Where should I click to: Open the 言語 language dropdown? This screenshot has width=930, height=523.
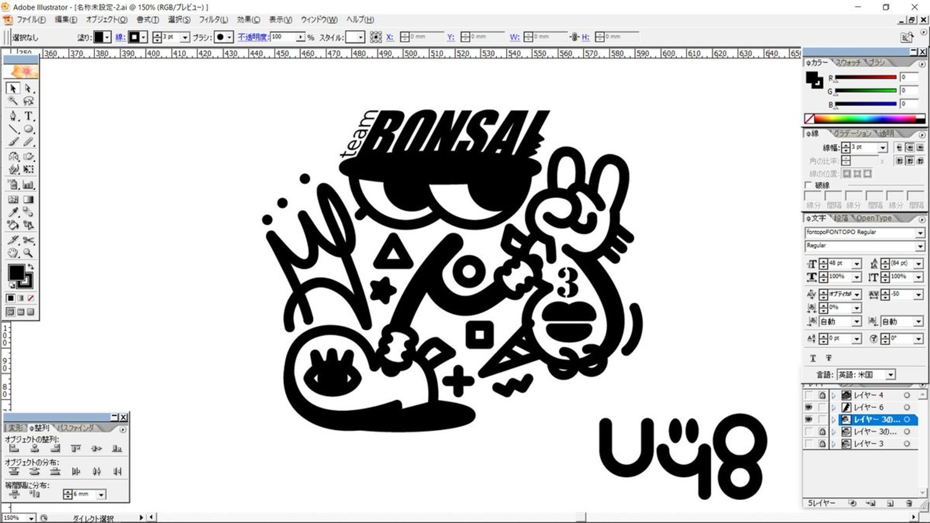pos(890,375)
